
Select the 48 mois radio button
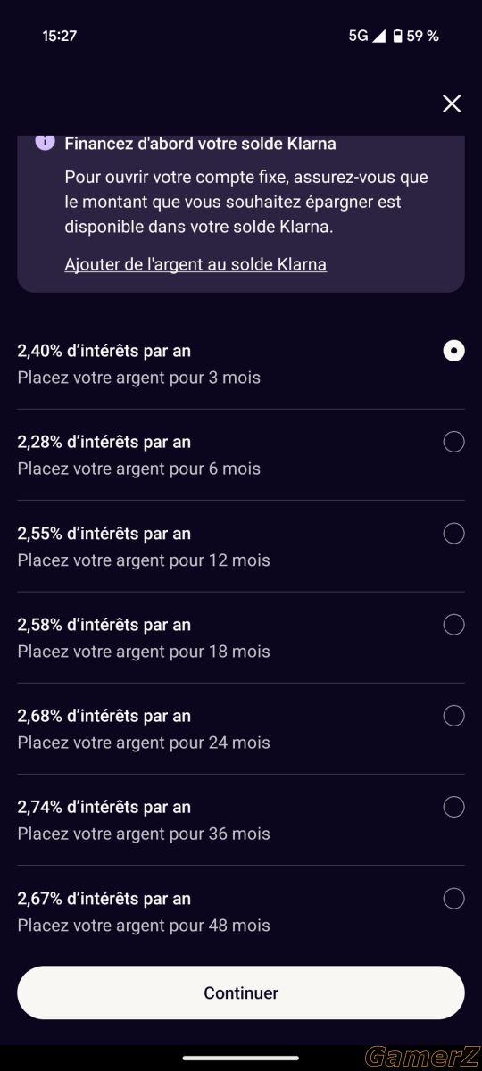click(453, 898)
